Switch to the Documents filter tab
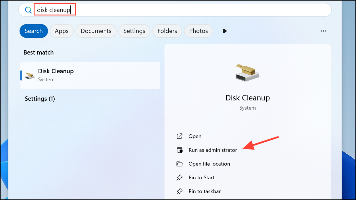356x200 pixels. point(96,31)
